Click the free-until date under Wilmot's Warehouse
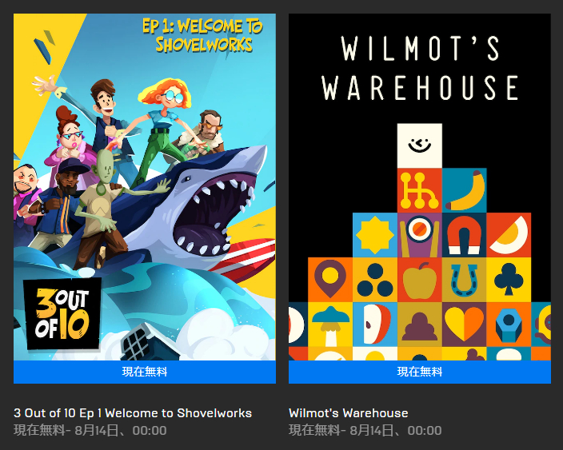This screenshot has width=563, height=450. coord(365,430)
